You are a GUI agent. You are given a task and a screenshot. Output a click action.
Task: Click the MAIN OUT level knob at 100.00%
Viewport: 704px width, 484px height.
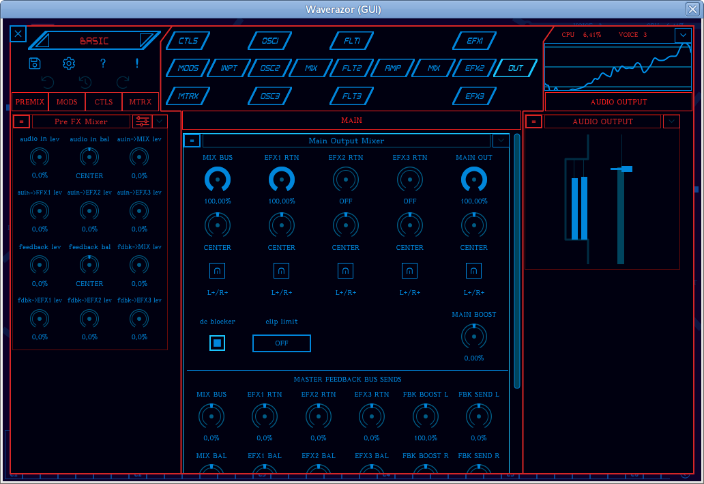click(473, 180)
